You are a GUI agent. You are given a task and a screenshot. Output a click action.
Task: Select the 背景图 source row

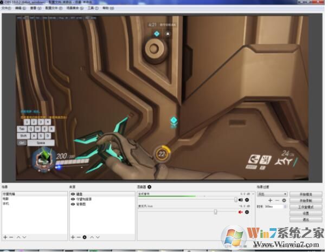pos(102,204)
